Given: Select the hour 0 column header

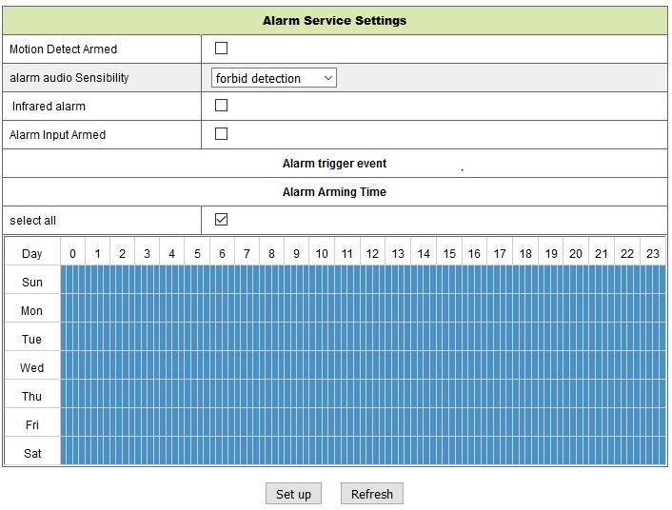Looking at the screenshot, I should point(72,253).
